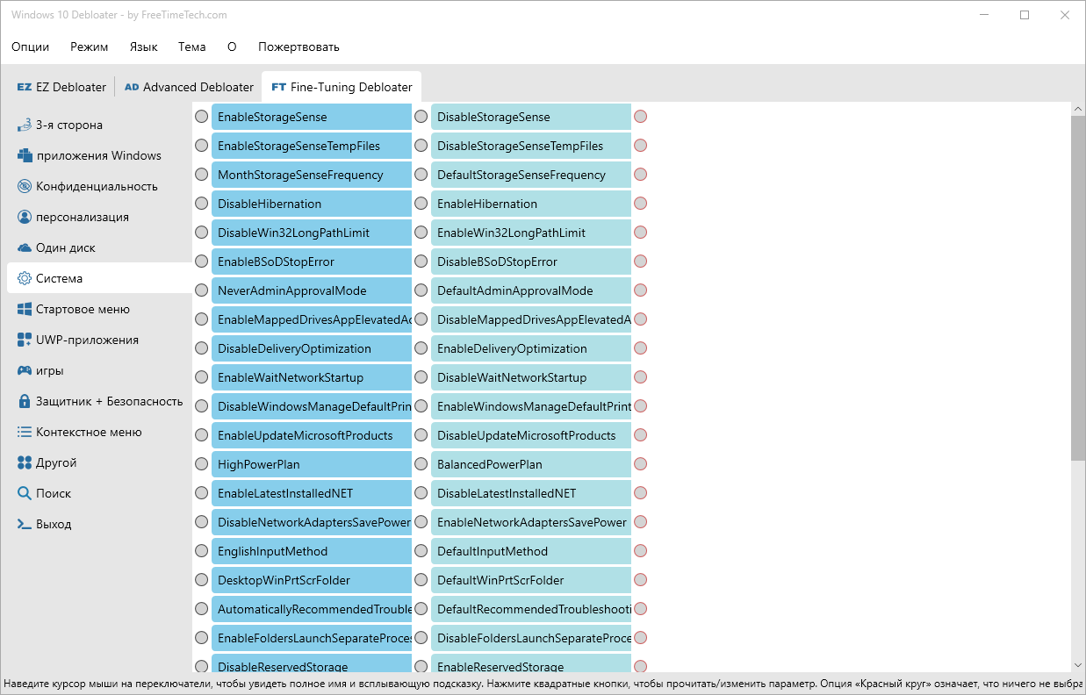The image size is (1086, 695).
Task: Select the Один диск cloud icon
Action: click(x=25, y=247)
